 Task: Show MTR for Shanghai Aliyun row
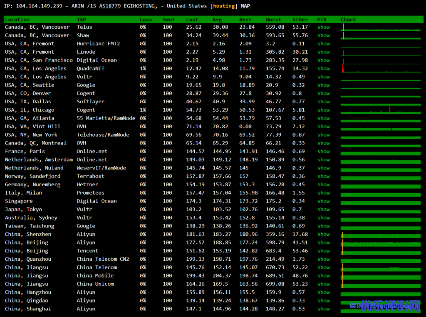(x=323, y=309)
